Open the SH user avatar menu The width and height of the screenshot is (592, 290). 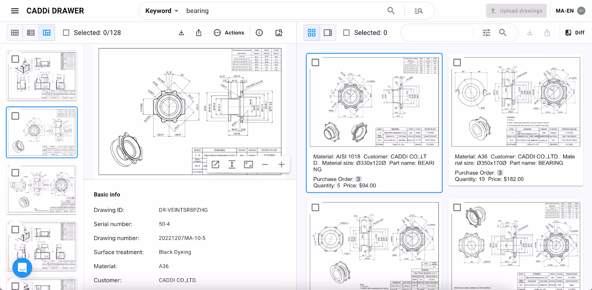(581, 11)
